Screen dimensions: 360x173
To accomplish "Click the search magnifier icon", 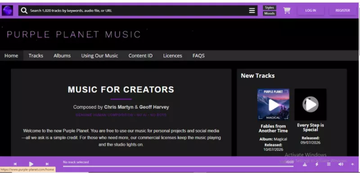I will 24,10.
